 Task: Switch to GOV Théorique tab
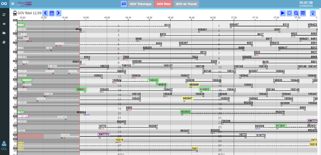tap(140, 4)
